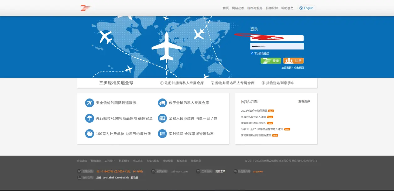Click 价格与服务 in the footer links
Screen dimensions: 394x191
point(153,161)
